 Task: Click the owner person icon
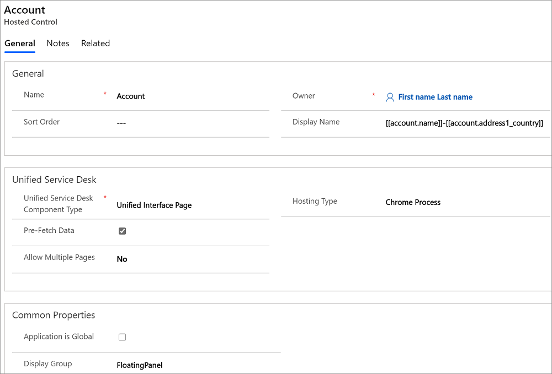390,97
